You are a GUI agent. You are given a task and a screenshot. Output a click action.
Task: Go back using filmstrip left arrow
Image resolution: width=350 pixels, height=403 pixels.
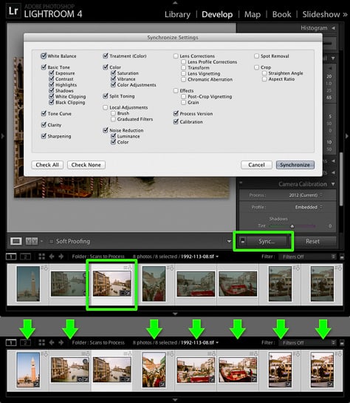point(52,257)
